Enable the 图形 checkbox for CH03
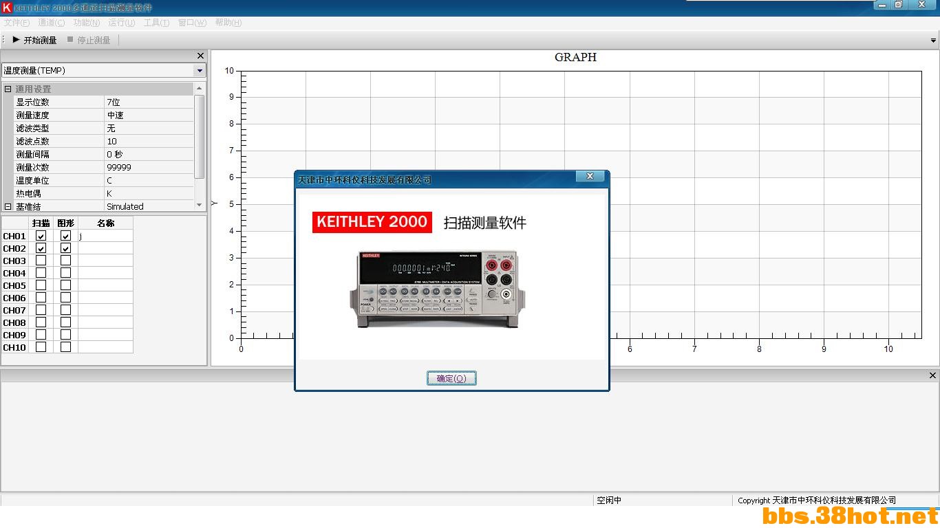The height and width of the screenshot is (528, 940). pyautogui.click(x=65, y=261)
